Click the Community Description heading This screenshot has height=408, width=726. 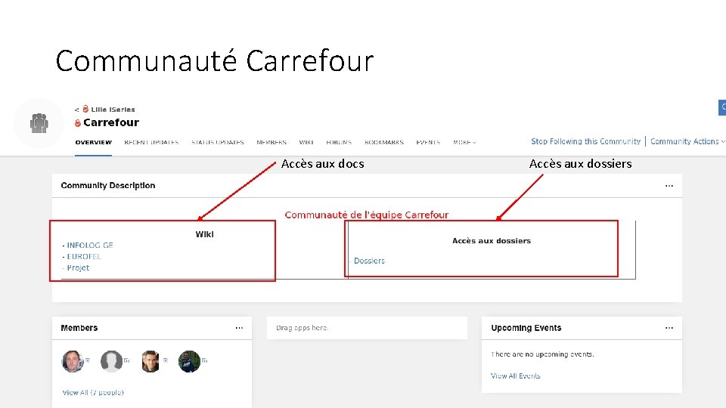[108, 186]
